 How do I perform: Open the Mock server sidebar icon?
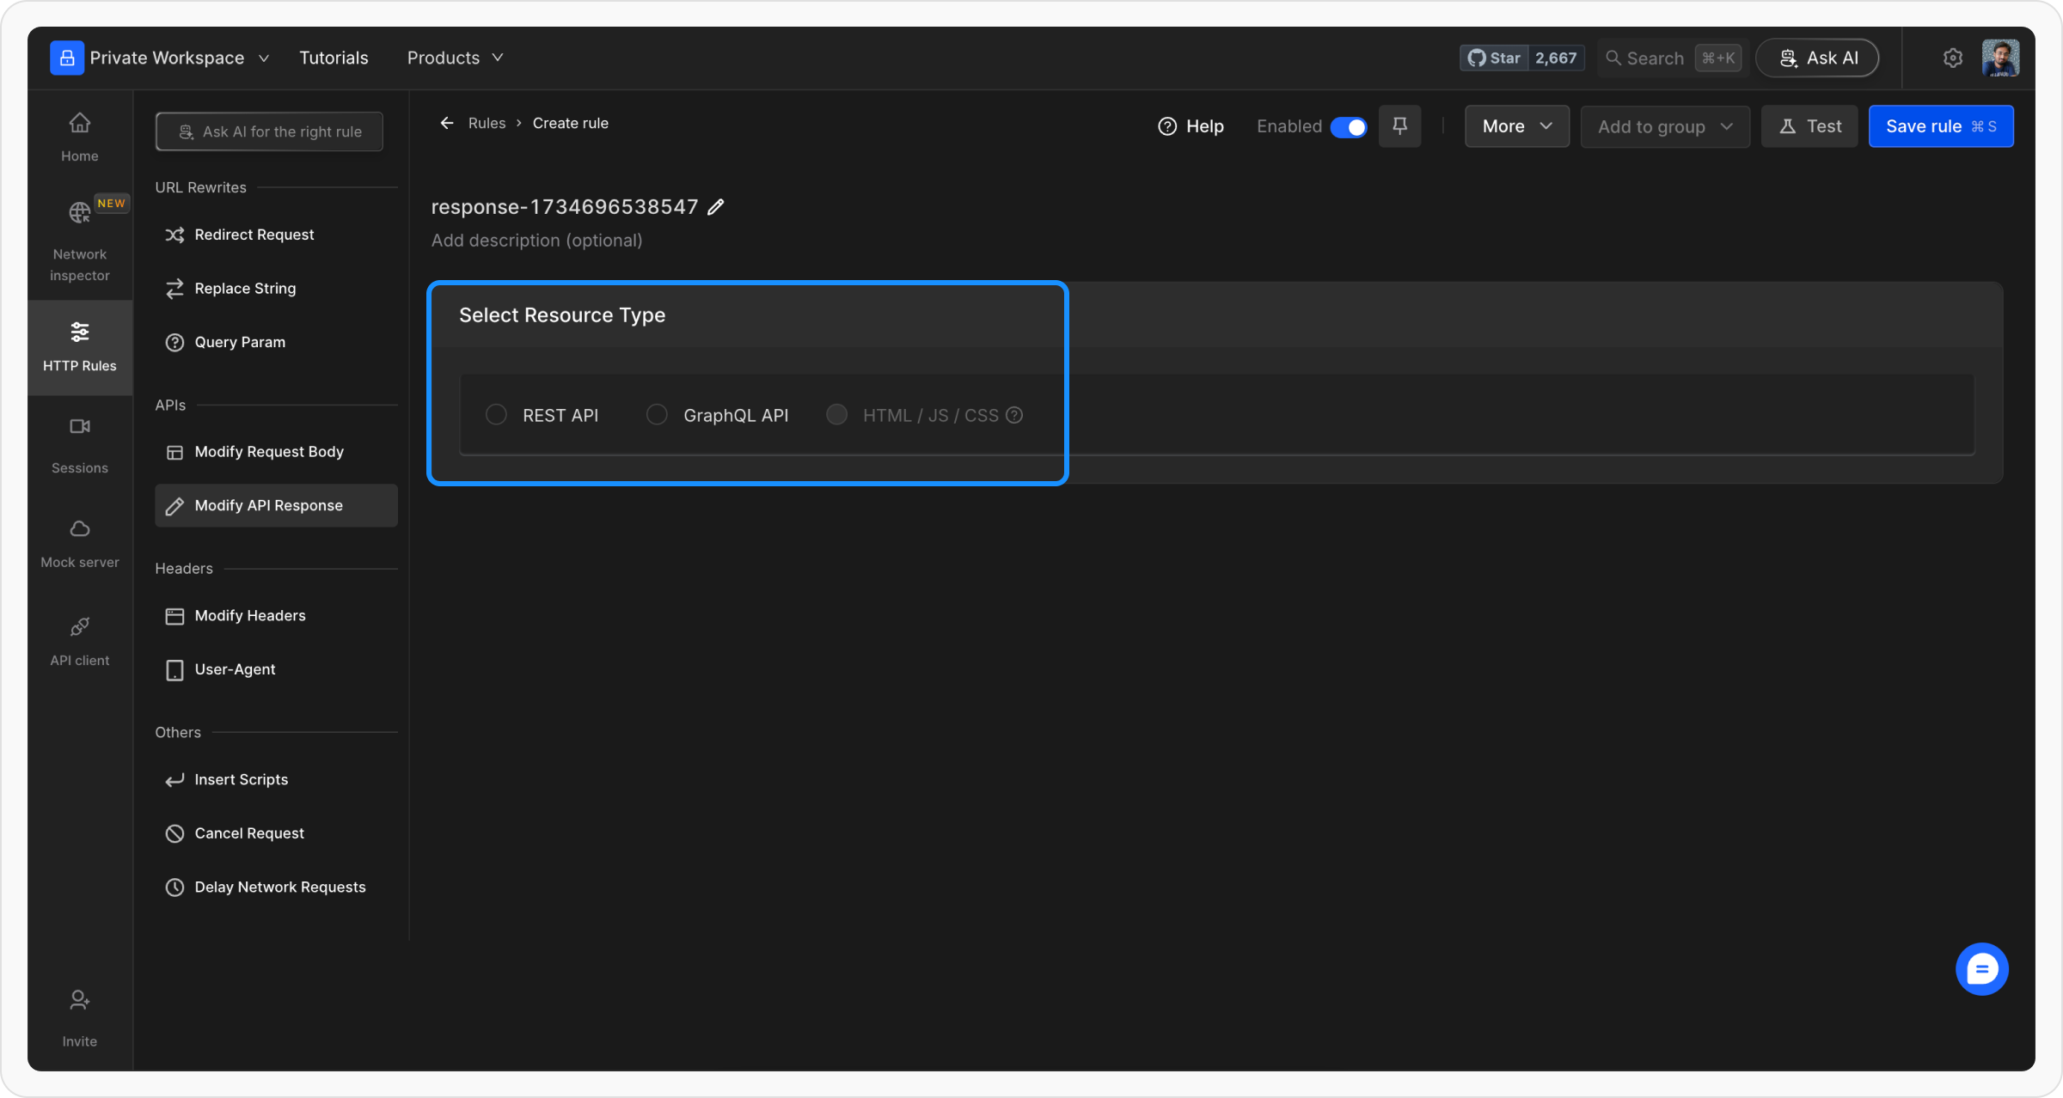(79, 529)
